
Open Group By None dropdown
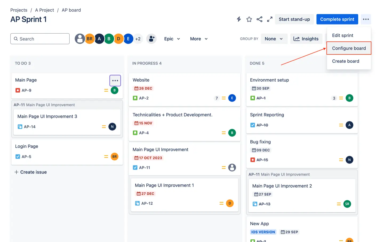(x=274, y=39)
